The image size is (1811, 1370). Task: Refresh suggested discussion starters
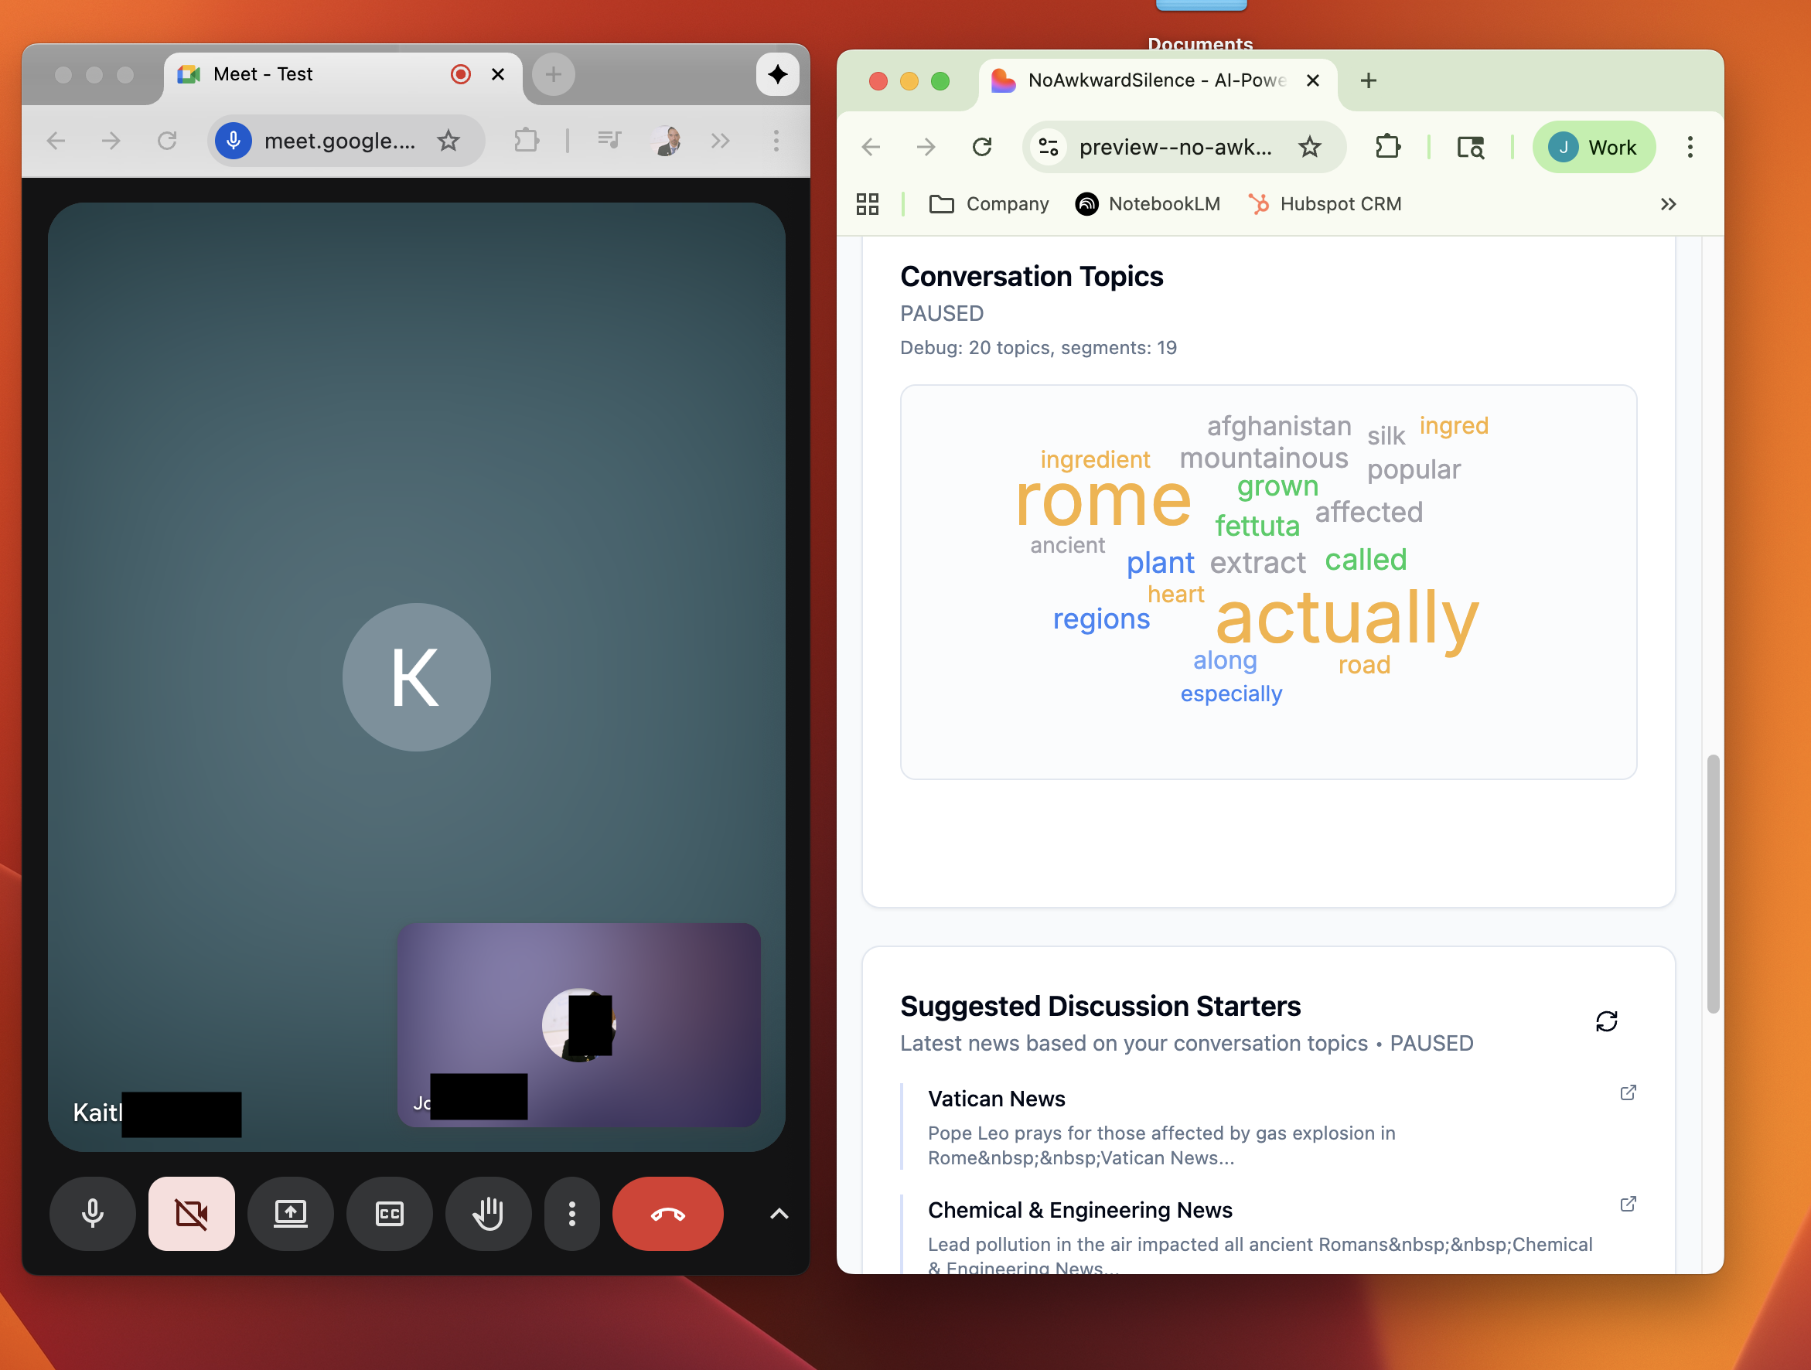click(x=1606, y=1021)
